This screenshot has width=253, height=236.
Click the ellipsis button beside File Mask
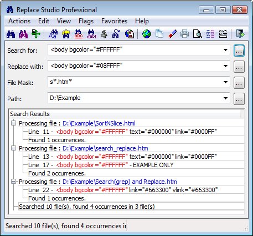239,83
